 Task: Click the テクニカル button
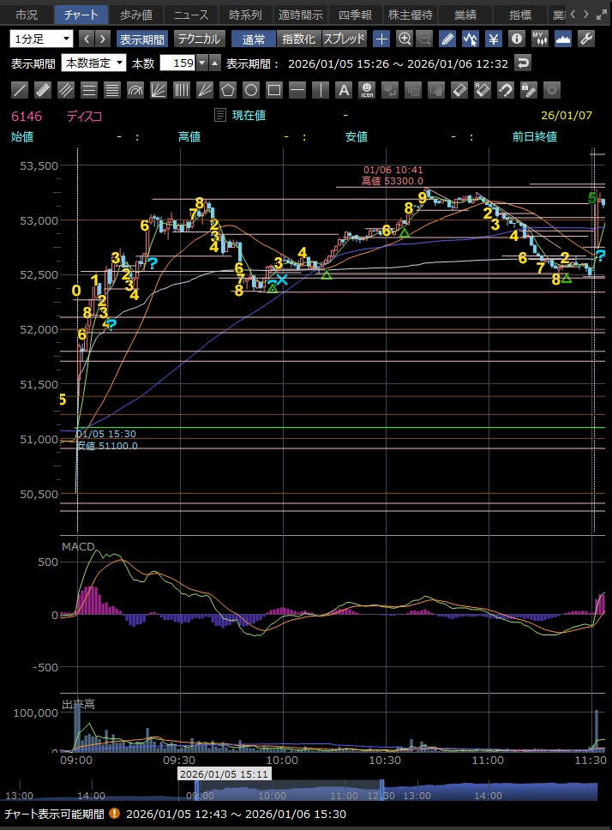tap(199, 39)
